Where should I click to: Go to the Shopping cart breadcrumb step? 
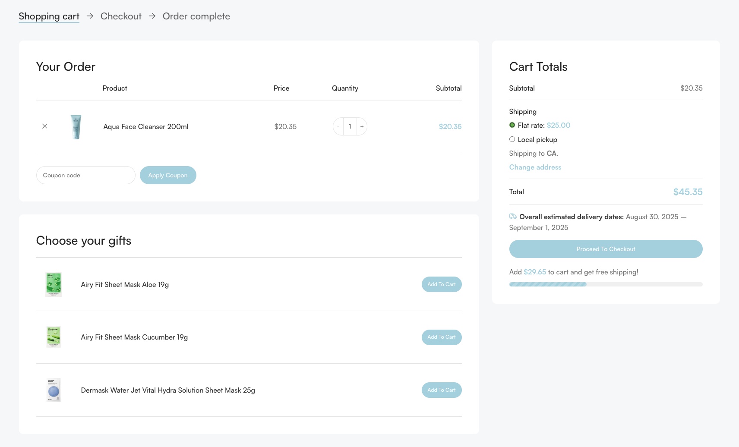tap(49, 16)
